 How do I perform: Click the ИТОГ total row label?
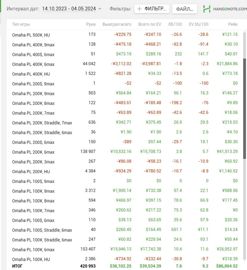point(17,266)
